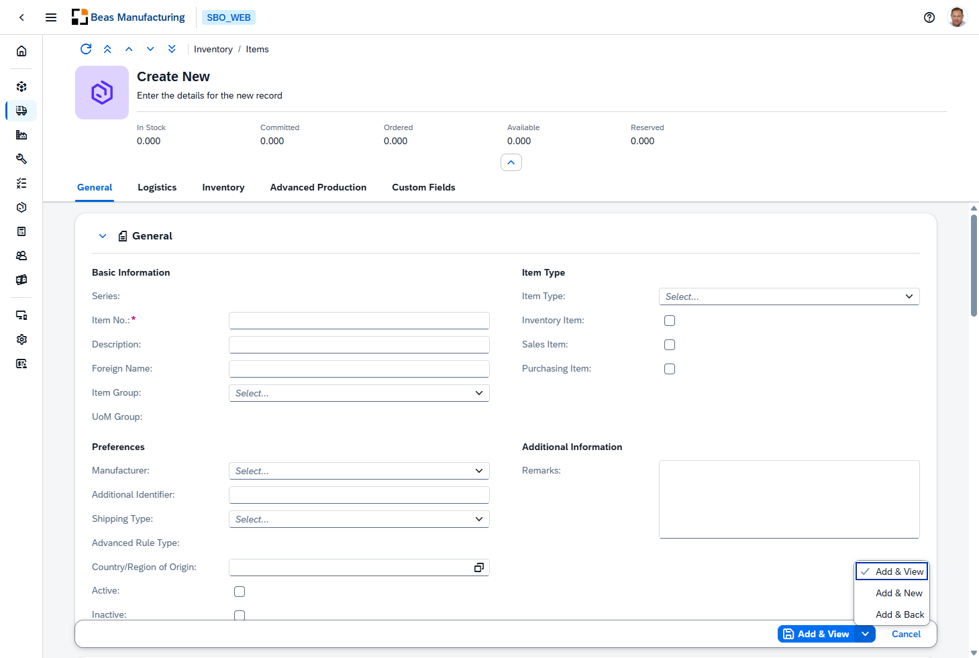The height and width of the screenshot is (658, 979).
Task: Open the settings gear in the sidebar
Action: (21, 339)
